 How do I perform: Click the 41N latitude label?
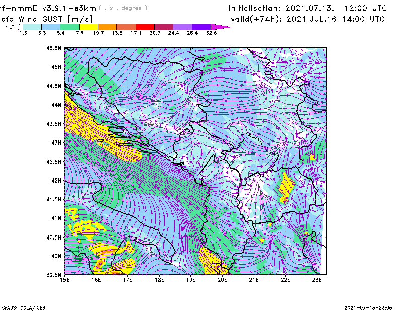click(x=56, y=218)
